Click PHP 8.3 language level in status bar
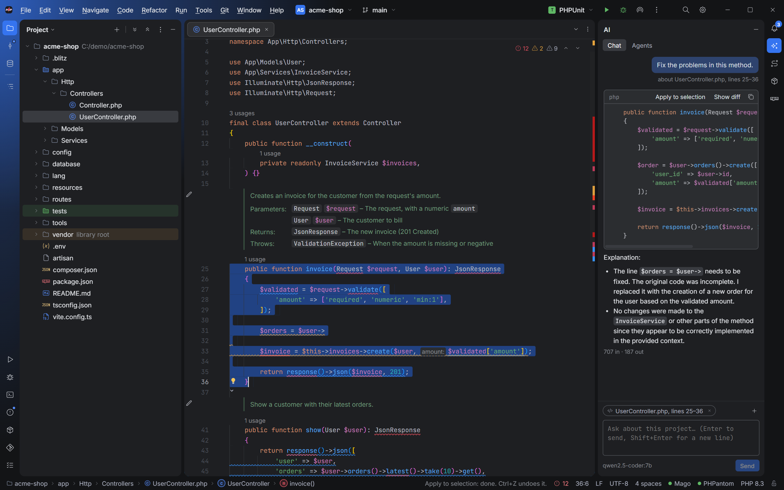Viewport: 784px width, 490px height. [x=752, y=483]
